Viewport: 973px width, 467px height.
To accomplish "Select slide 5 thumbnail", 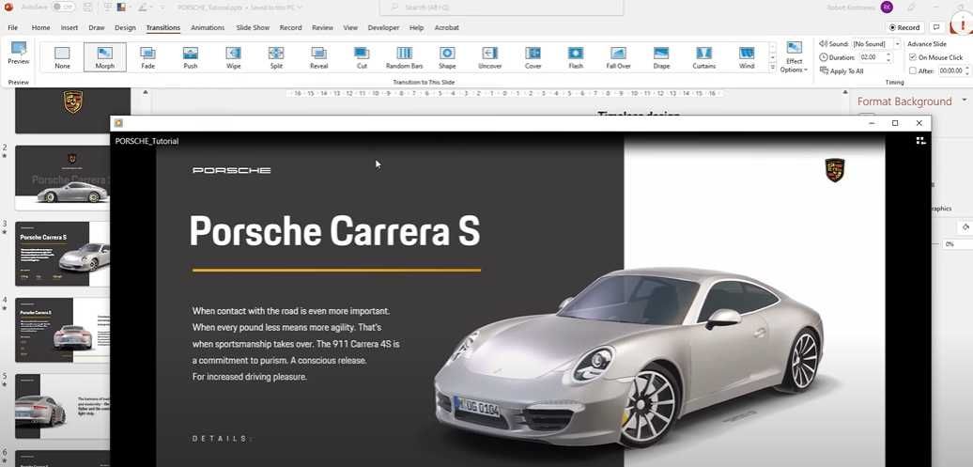I will coord(62,406).
